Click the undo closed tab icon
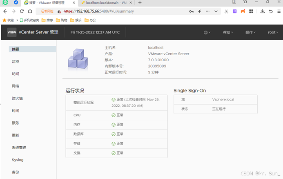This screenshot has width=283, height=179. coord(271,11)
